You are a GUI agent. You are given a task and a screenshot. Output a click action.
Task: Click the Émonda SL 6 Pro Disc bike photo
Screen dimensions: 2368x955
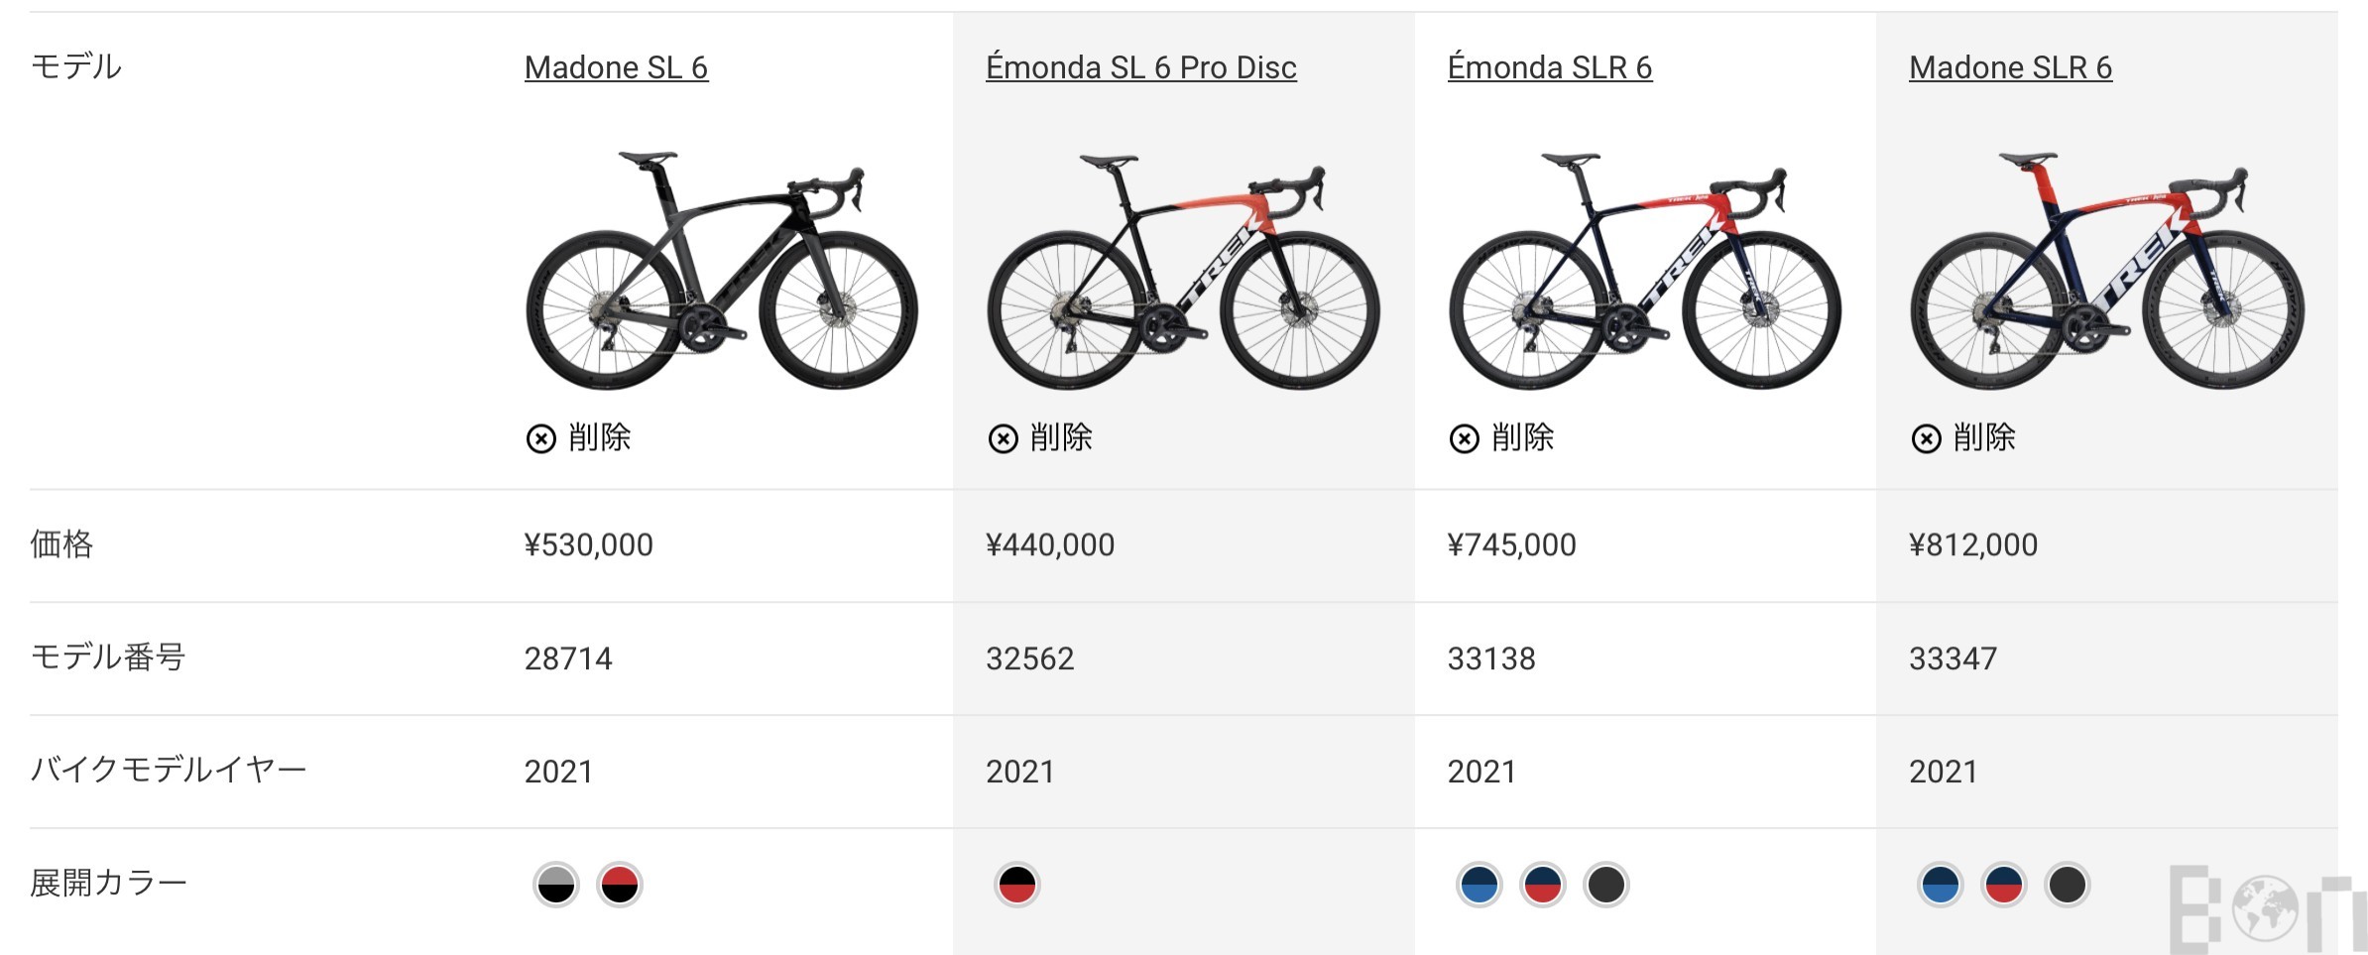(x=1183, y=270)
